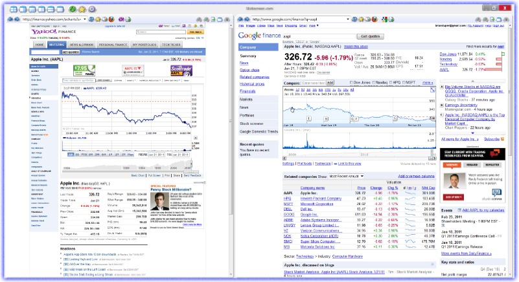
Task: Click the chart news flag marker 'C'
Action: click(395, 118)
